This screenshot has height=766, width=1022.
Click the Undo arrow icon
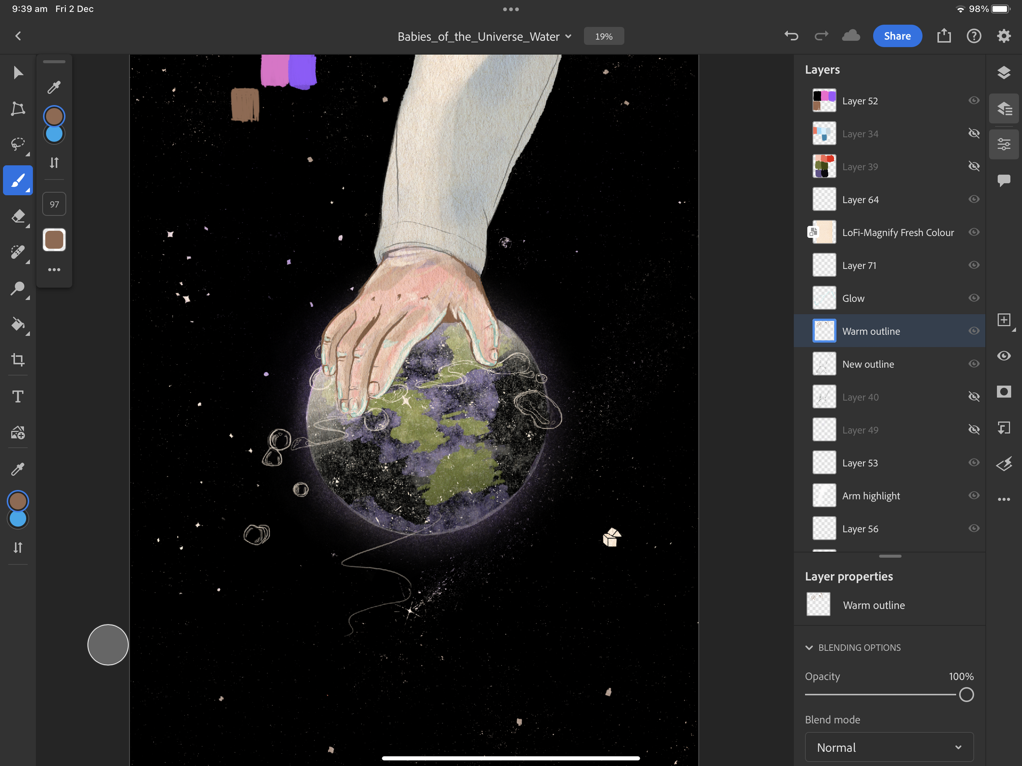coord(791,36)
